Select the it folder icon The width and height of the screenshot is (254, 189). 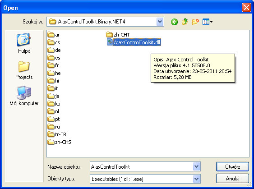click(x=51, y=88)
